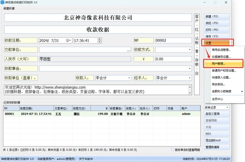245x162 pixels.
Task: Click the time field down arrow
Action: 99,42
